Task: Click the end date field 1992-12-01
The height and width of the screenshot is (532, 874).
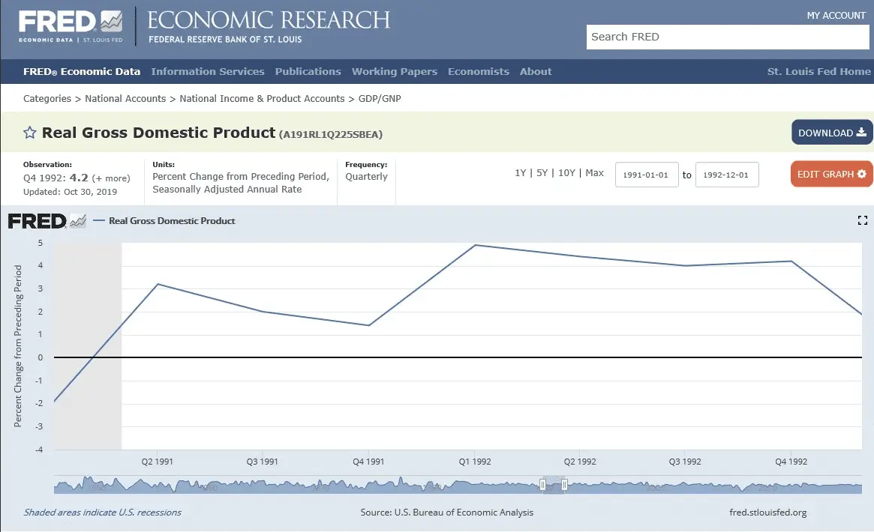Action: click(x=727, y=175)
